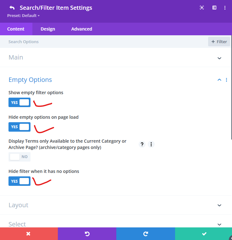Toggle Show empty filter options switch
The width and height of the screenshot is (232, 240).
pos(19,102)
